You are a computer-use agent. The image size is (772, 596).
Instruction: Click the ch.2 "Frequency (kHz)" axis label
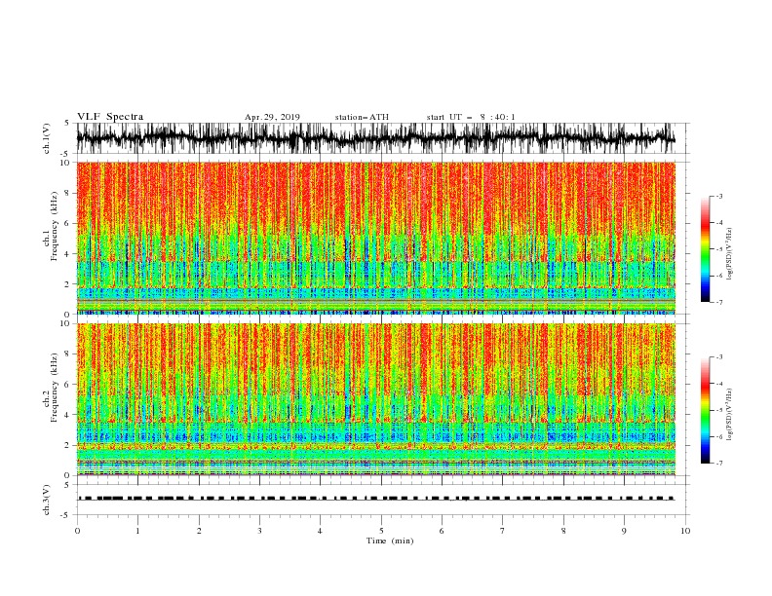pyautogui.click(x=55, y=388)
